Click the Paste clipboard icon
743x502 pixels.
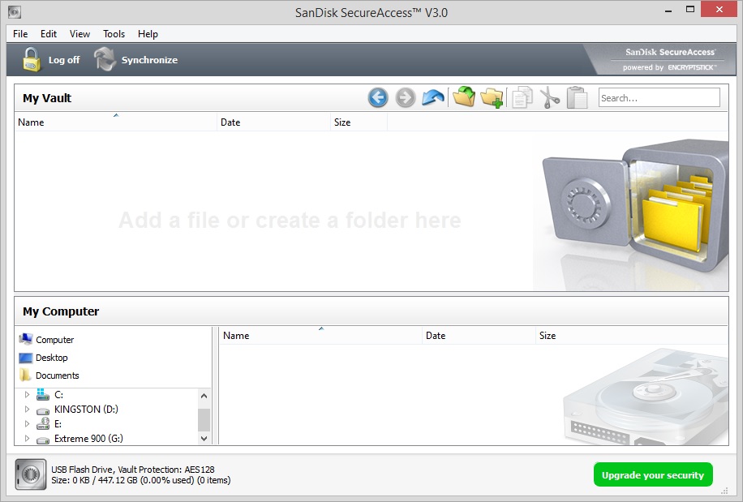click(x=578, y=97)
